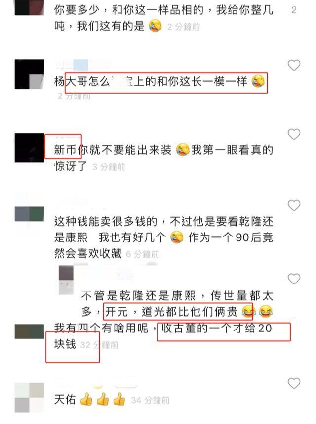
Task: Tap heart on reply mentioning 开元，道光
Action: click(294, 279)
